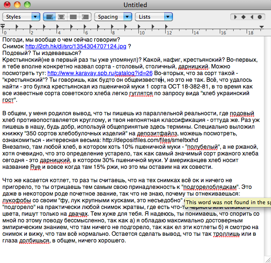Click the 'Untitled' window title
The height and width of the screenshot is (263, 271).
click(x=135, y=5)
